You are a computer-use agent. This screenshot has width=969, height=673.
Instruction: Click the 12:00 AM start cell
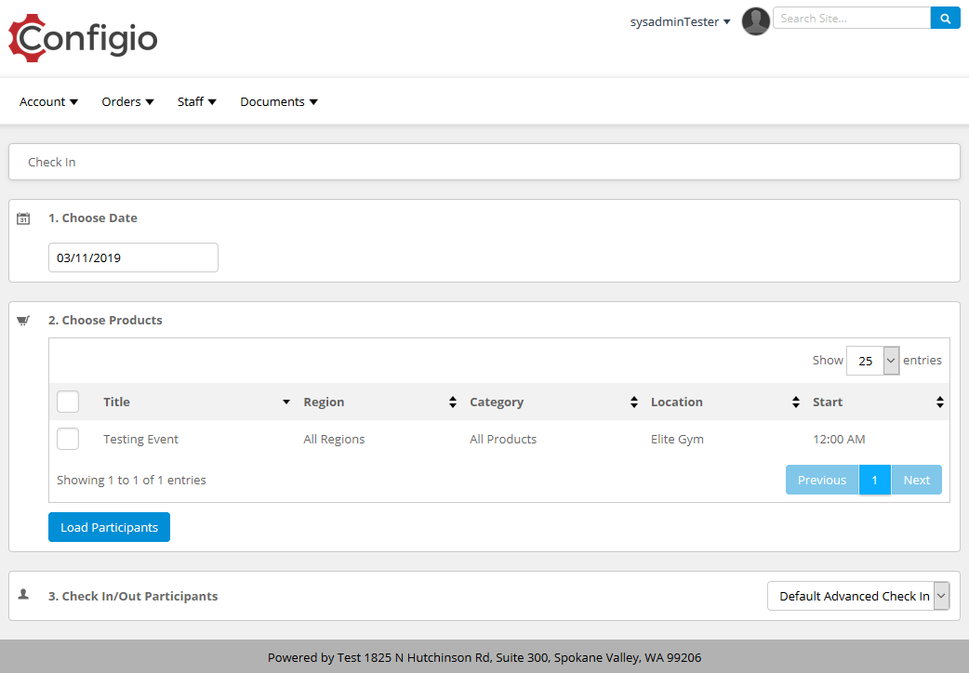(x=839, y=439)
